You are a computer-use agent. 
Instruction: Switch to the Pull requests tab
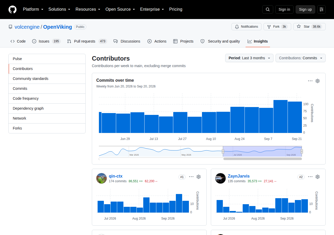click(x=87, y=41)
